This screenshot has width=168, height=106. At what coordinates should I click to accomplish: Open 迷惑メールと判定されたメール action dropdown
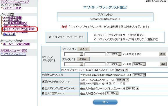click(x=122, y=80)
